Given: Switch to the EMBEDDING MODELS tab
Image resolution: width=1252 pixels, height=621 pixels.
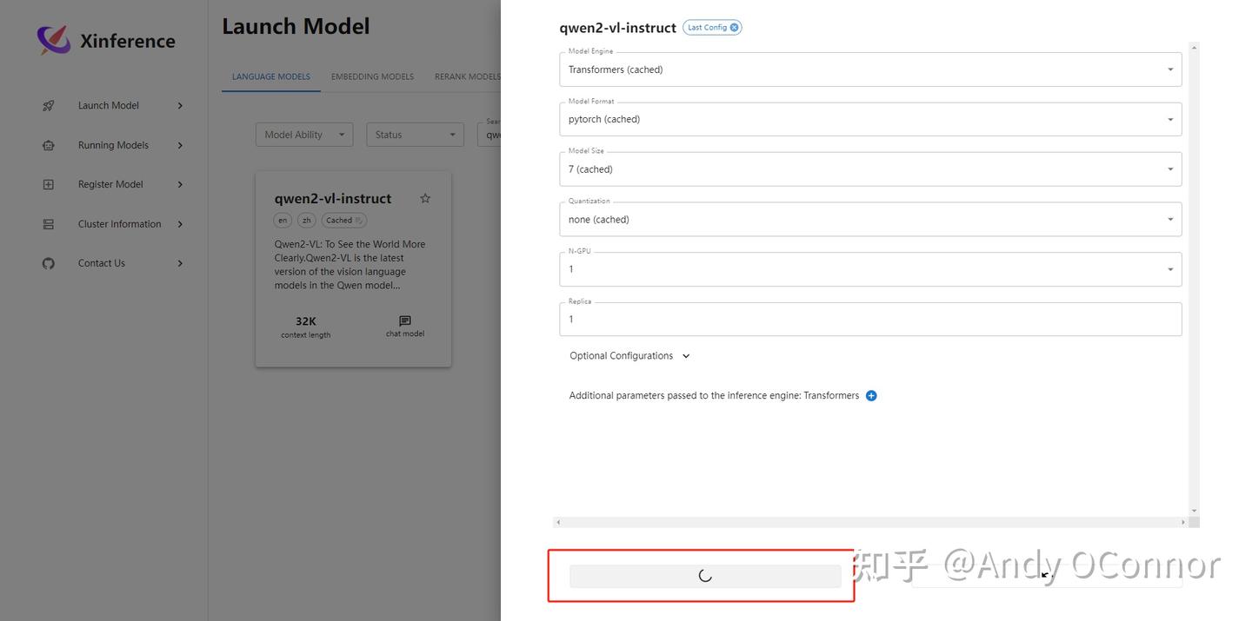Looking at the screenshot, I should [x=372, y=76].
